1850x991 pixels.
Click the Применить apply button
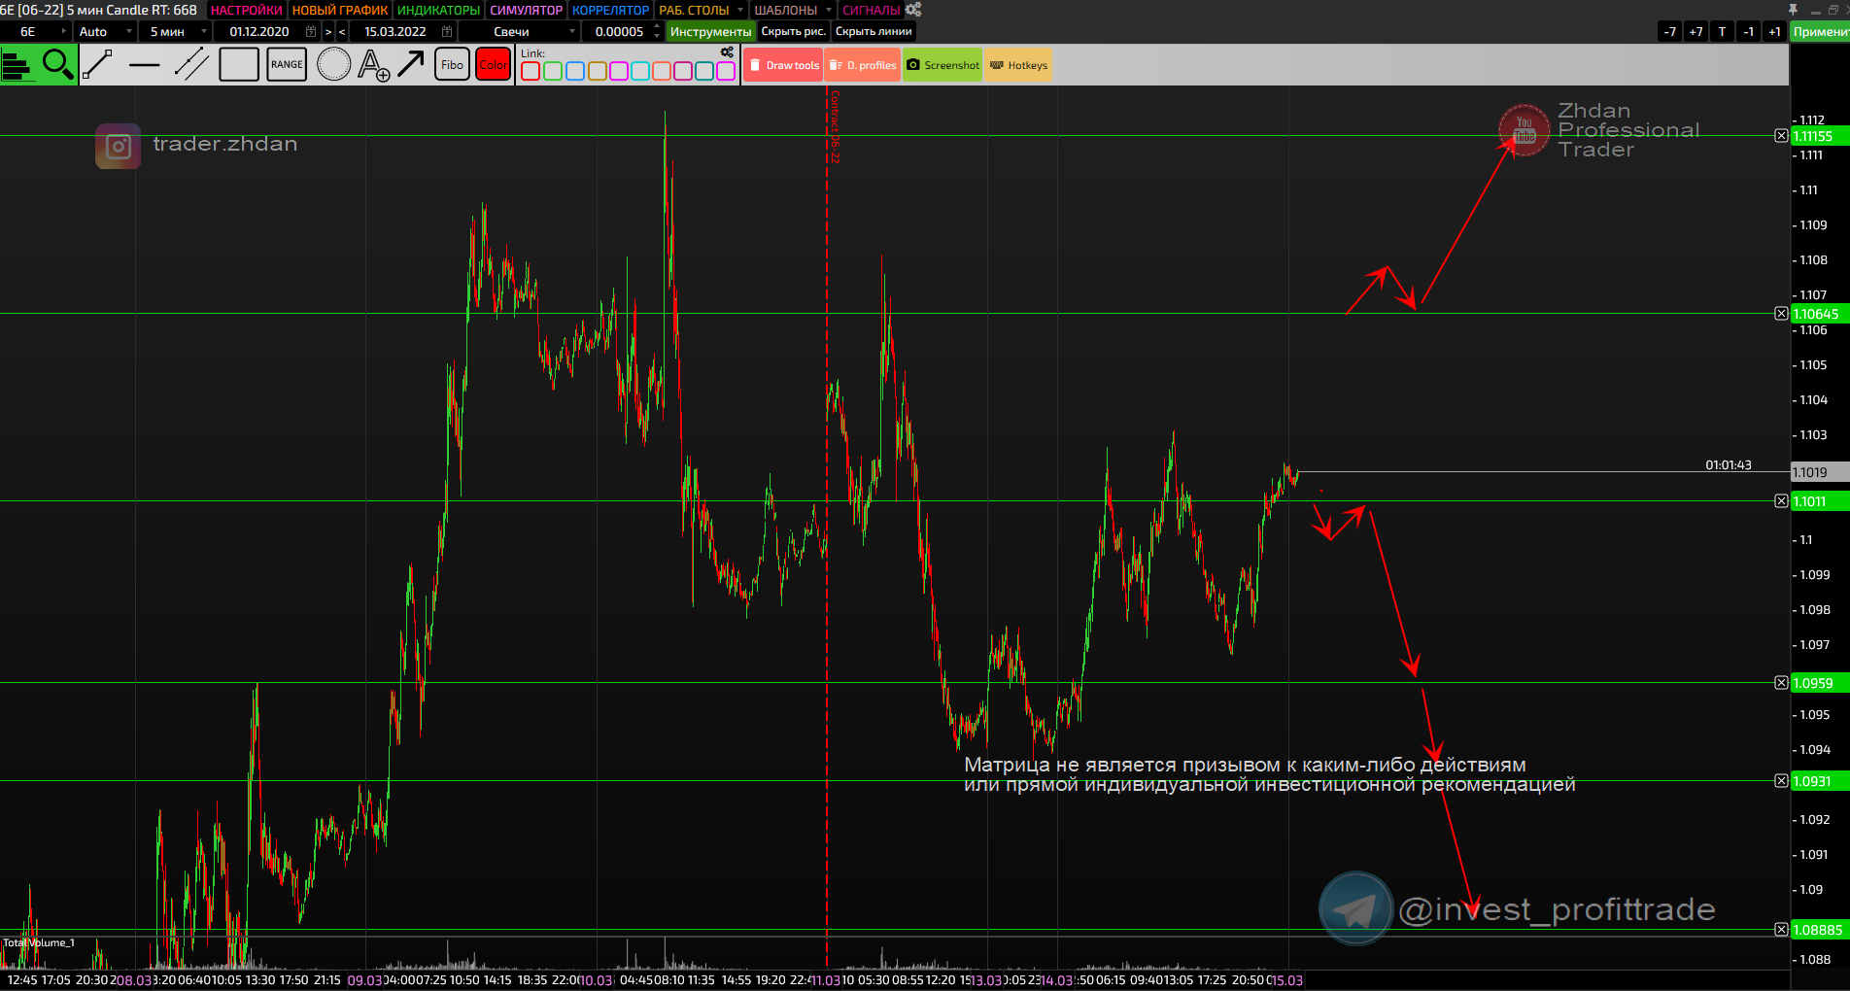point(1820,31)
